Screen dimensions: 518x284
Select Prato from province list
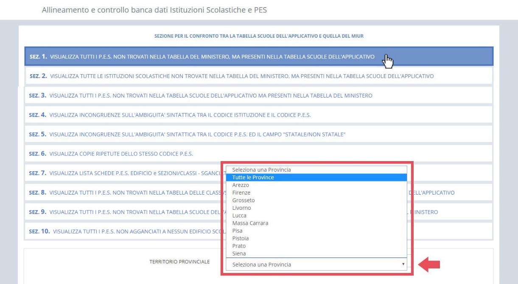coord(316,246)
